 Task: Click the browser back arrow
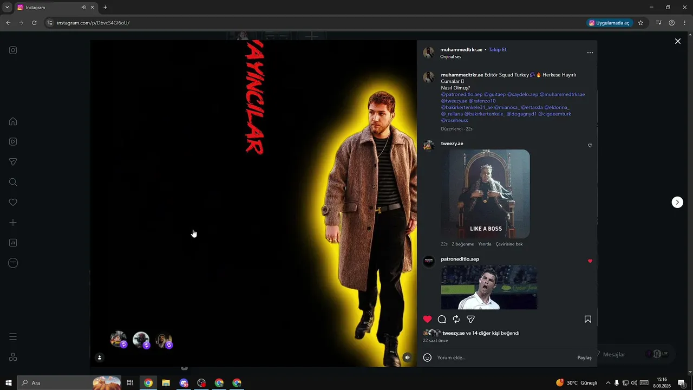click(x=8, y=23)
